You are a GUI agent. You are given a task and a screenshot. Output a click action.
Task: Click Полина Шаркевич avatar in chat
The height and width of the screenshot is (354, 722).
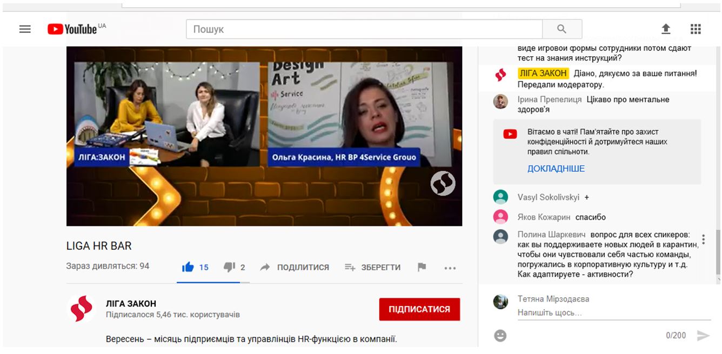click(500, 237)
